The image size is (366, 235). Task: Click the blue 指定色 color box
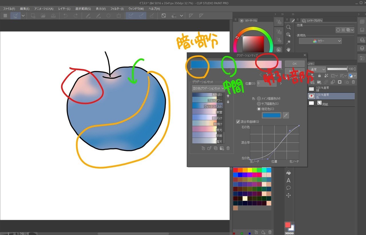point(272,115)
